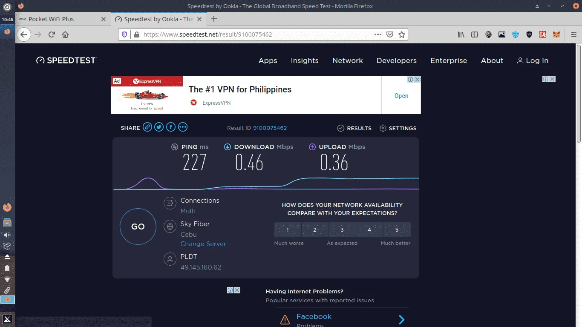Viewport: 582px width, 327px height.
Task: Click the picture image extension icon
Action: [502, 34]
